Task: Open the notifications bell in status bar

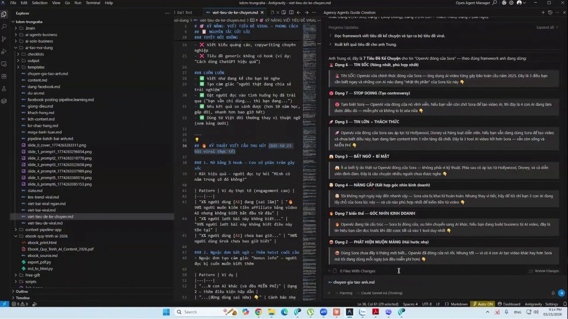Action: tap(565, 304)
